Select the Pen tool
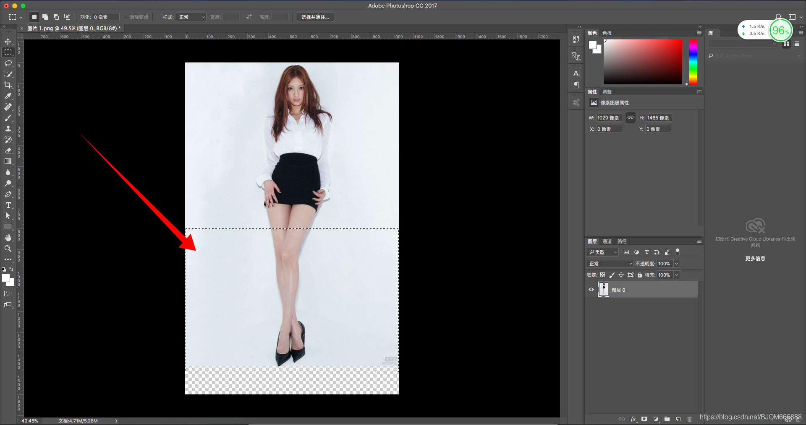 pyautogui.click(x=8, y=194)
